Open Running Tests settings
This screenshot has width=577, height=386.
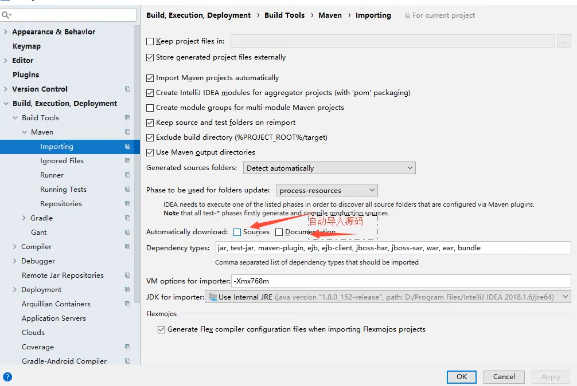pyautogui.click(x=63, y=189)
